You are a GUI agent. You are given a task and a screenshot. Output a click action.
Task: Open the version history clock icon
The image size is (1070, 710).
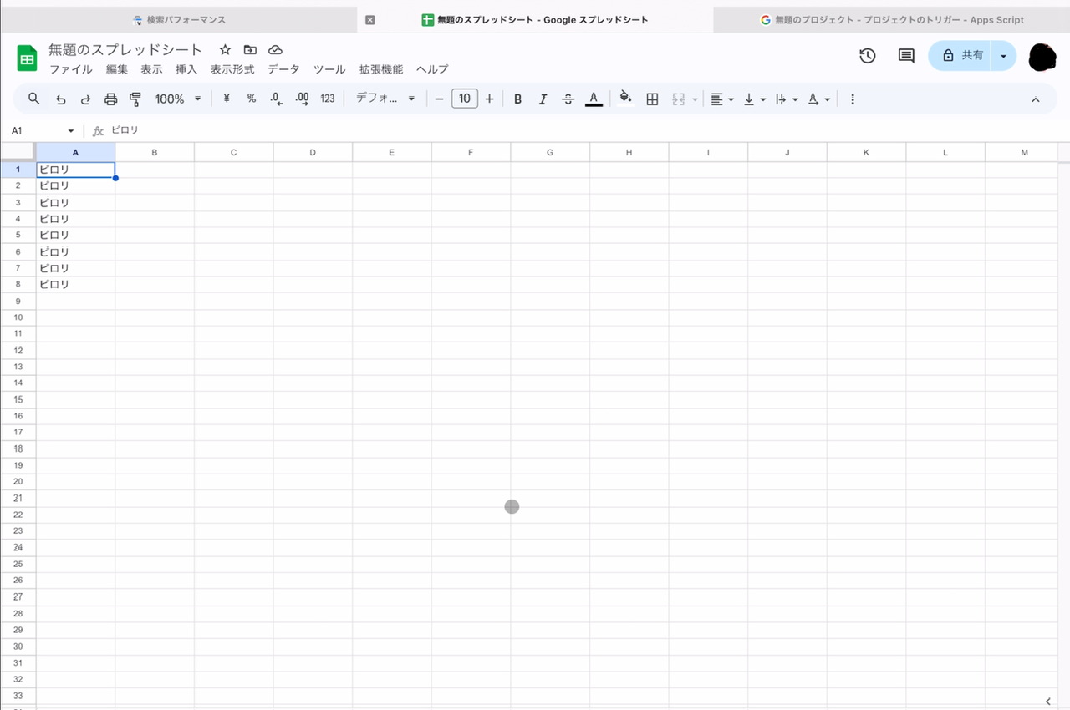click(868, 56)
